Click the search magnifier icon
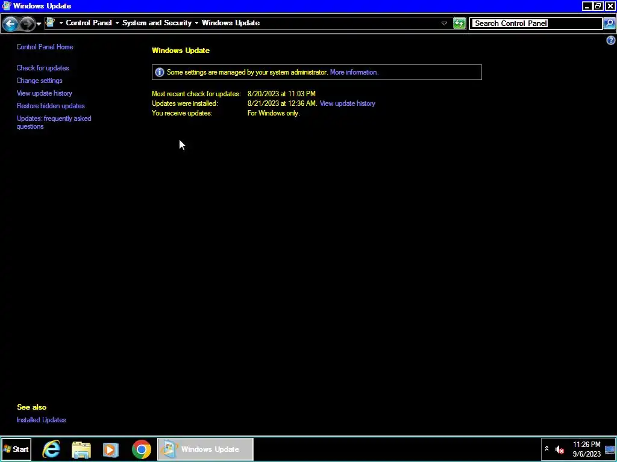This screenshot has width=617, height=462. (609, 23)
